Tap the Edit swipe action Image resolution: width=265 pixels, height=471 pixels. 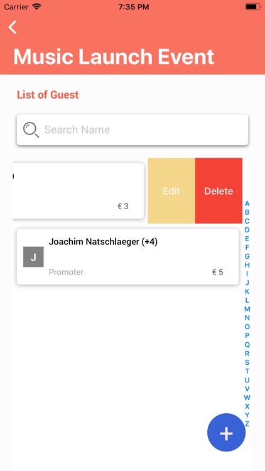(171, 191)
